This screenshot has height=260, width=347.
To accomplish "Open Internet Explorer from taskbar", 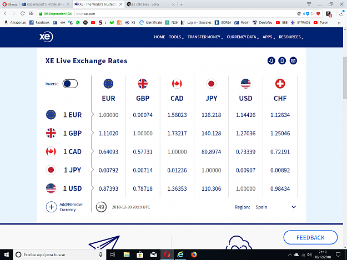I will [x=180, y=254].
